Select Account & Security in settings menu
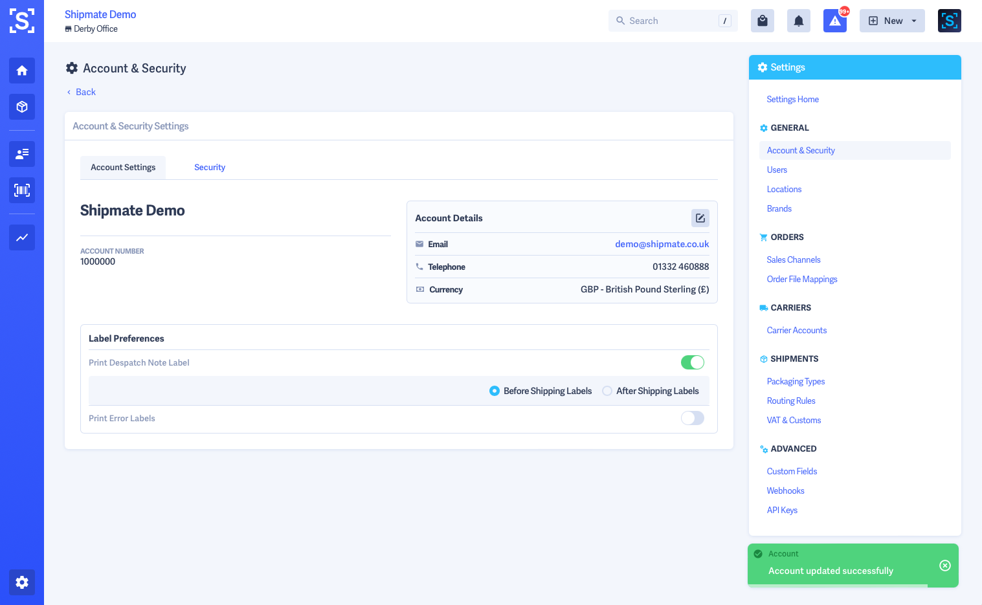This screenshot has width=982, height=605. pos(855,150)
